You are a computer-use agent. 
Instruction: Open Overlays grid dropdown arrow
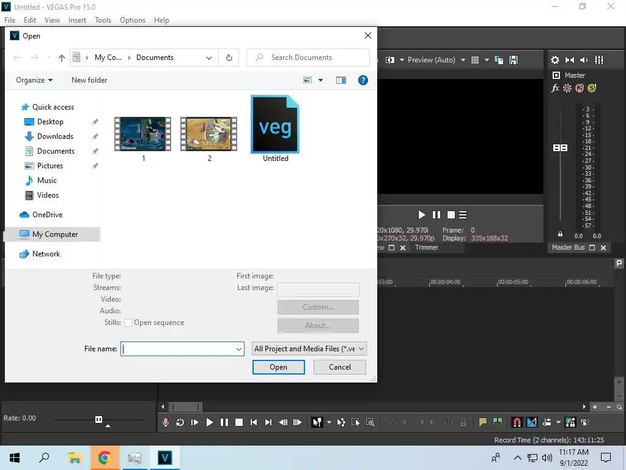point(487,60)
